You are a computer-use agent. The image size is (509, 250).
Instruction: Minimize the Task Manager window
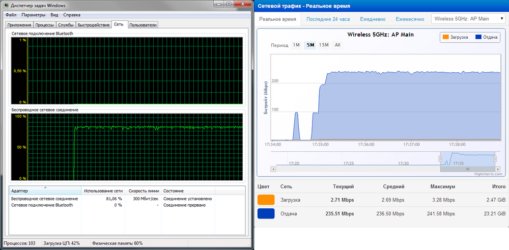point(219,4)
